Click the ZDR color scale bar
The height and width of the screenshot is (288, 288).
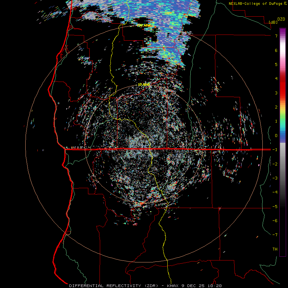[x=283, y=142]
